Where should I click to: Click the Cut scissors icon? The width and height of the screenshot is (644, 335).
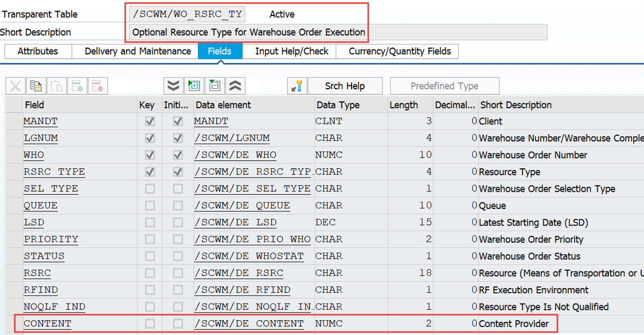click(x=15, y=86)
